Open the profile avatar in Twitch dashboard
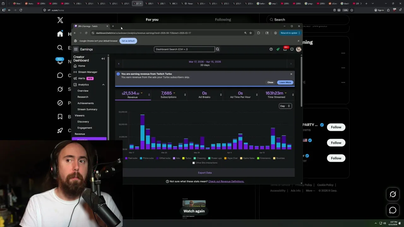Viewport: 404px width, 227px height. [299, 49]
